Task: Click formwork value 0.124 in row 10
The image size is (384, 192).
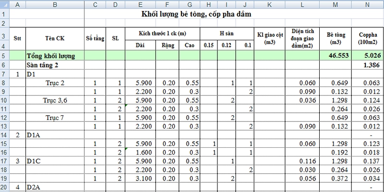Action: click(x=367, y=100)
